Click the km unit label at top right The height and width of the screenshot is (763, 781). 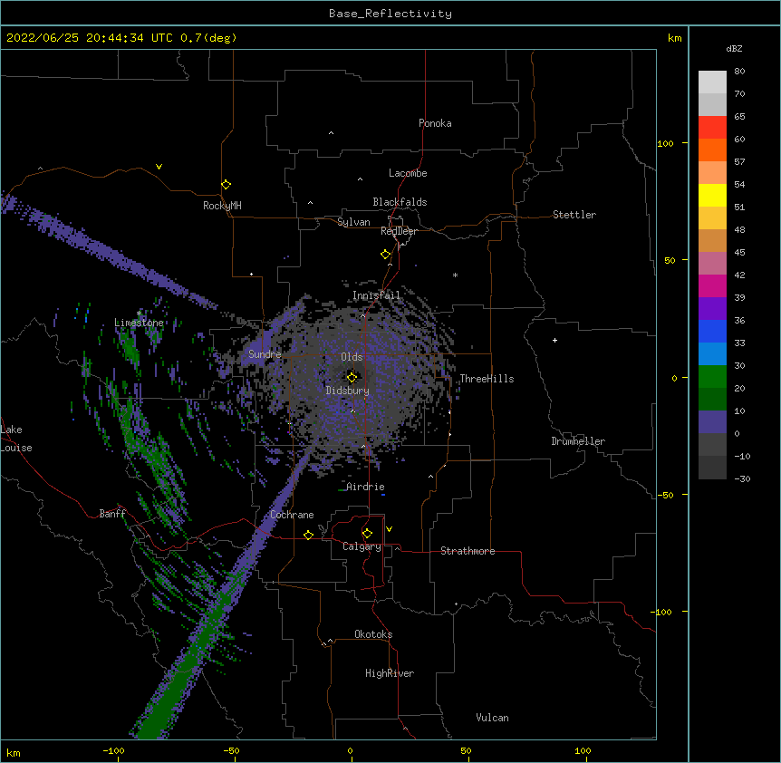point(675,38)
